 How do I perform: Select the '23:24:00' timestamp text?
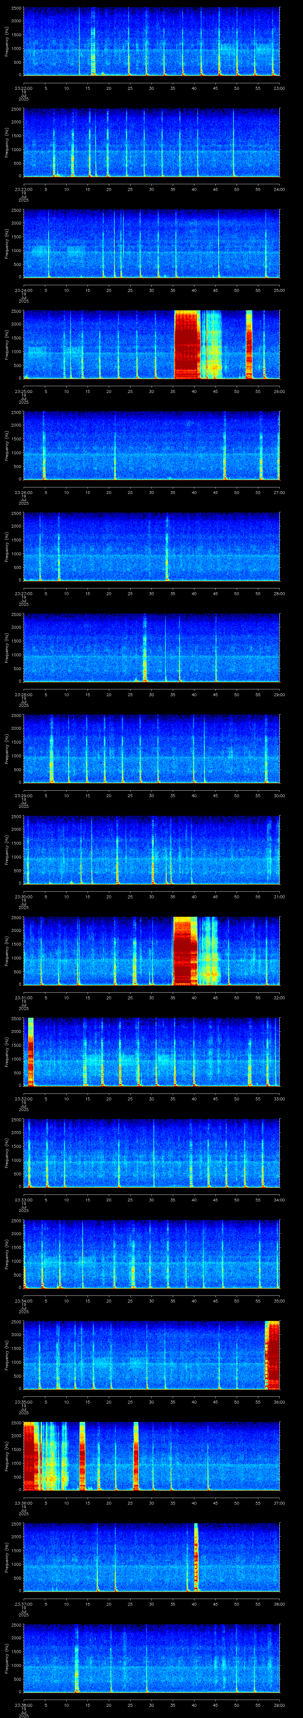click(x=23, y=290)
